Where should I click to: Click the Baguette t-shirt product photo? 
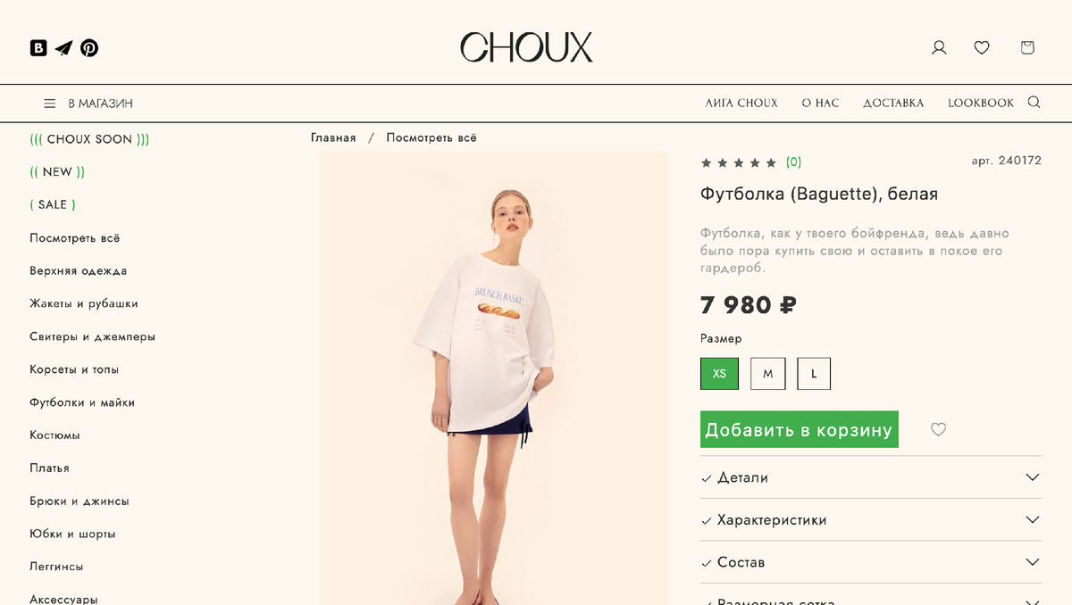[x=494, y=378]
